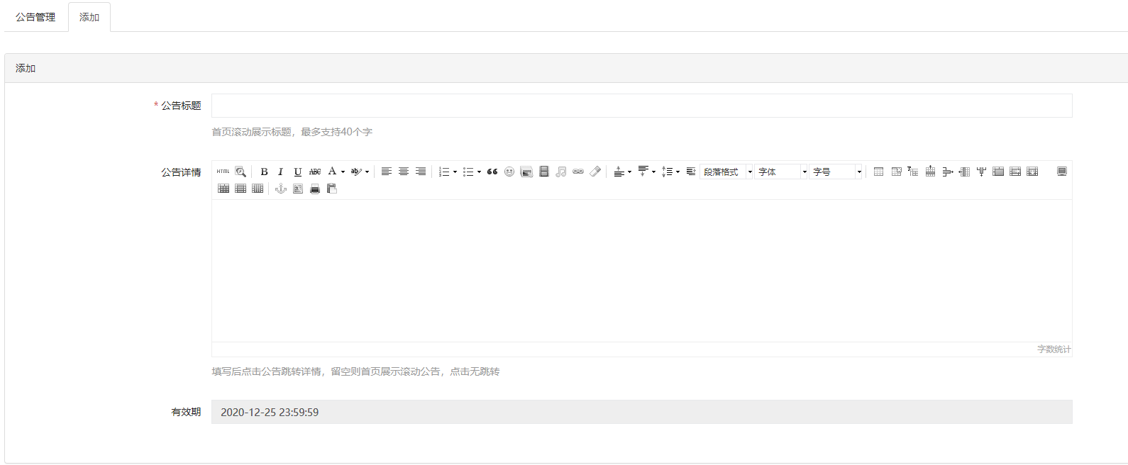This screenshot has width=1128, height=465.
Task: Expand the line height dropdown arrow
Action: pyautogui.click(x=678, y=172)
